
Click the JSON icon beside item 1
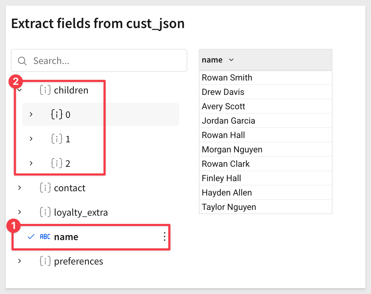pos(57,139)
